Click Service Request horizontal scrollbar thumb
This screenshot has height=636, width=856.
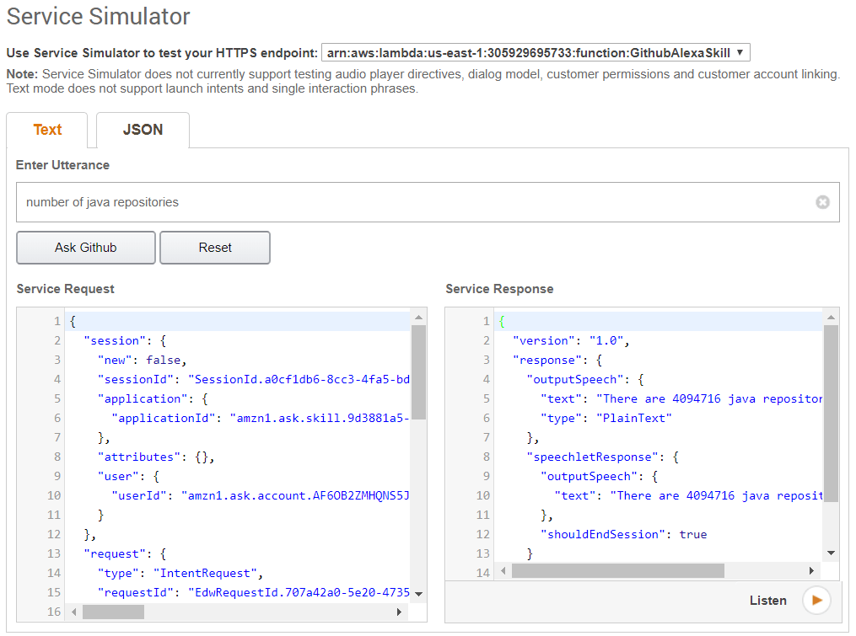(x=113, y=612)
